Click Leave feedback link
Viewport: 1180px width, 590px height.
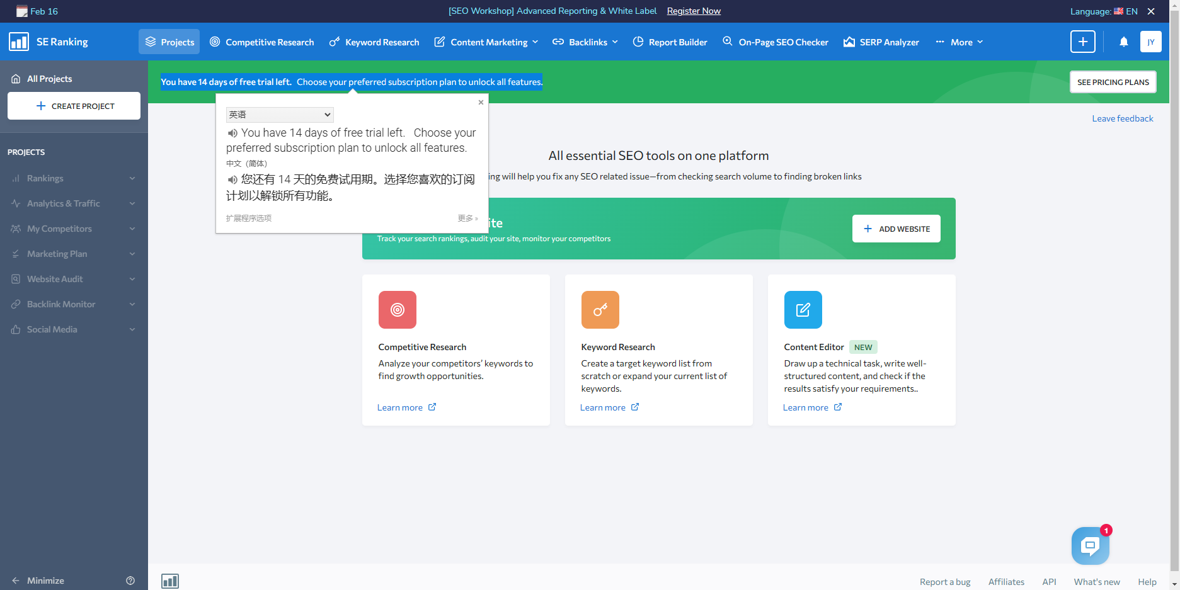click(x=1123, y=118)
